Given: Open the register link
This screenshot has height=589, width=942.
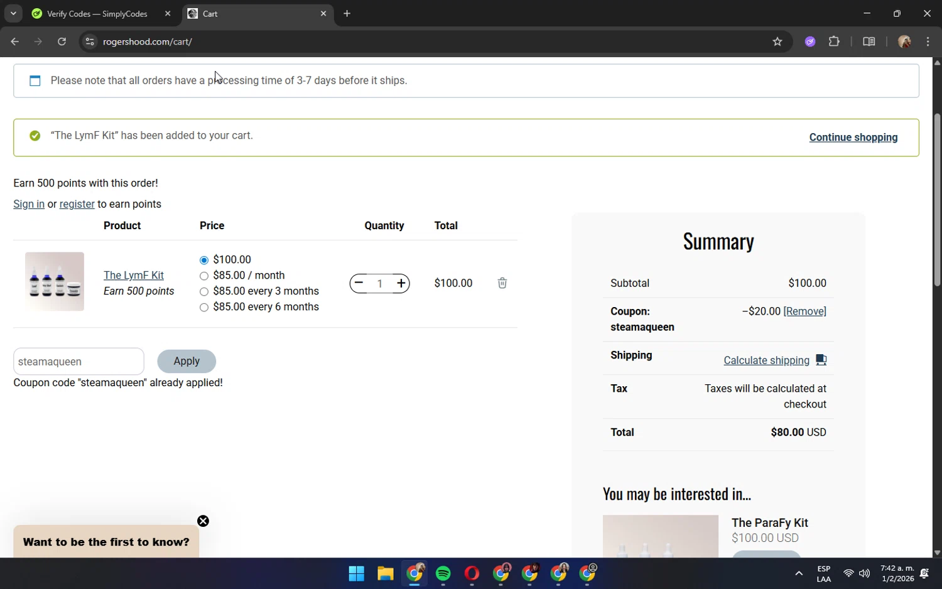Looking at the screenshot, I should 77,204.
